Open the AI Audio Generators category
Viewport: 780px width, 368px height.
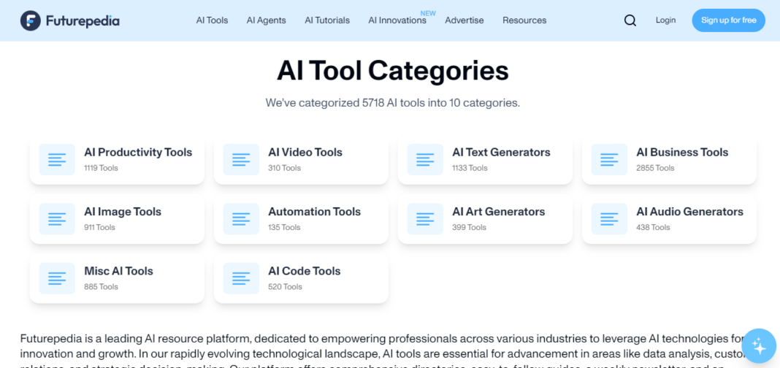(689, 212)
